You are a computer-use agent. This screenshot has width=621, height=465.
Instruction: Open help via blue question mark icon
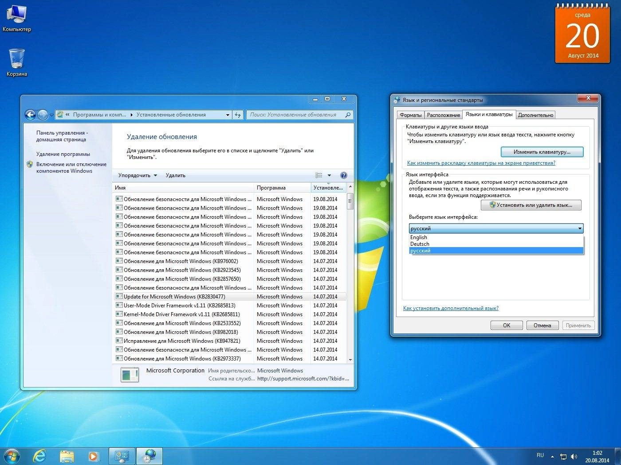point(343,175)
